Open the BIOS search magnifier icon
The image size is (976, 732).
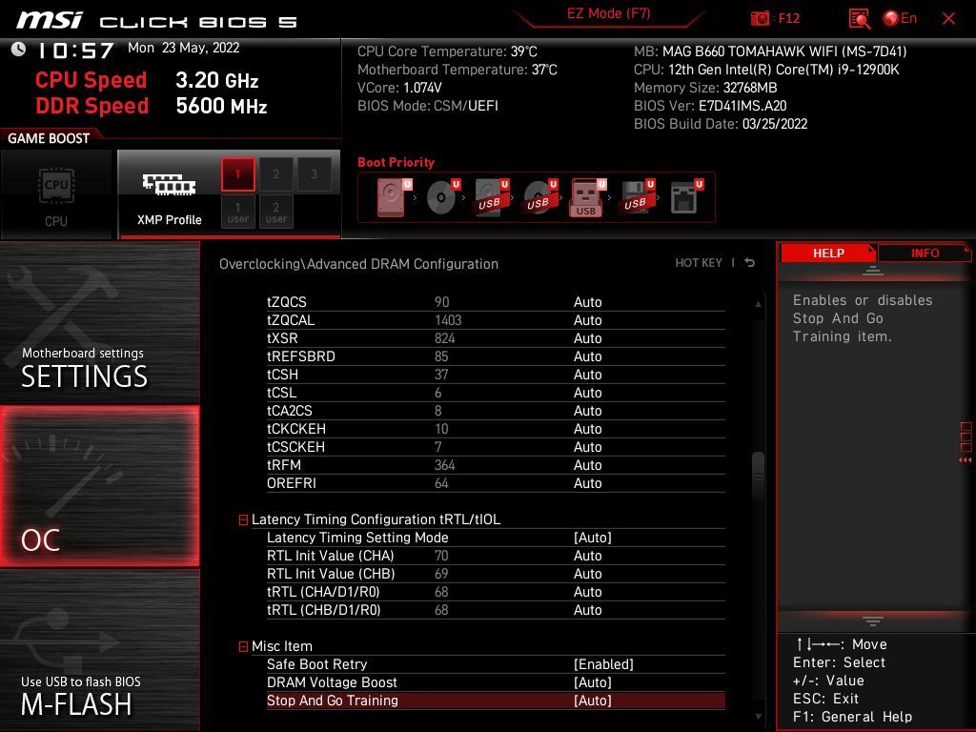[x=860, y=19]
